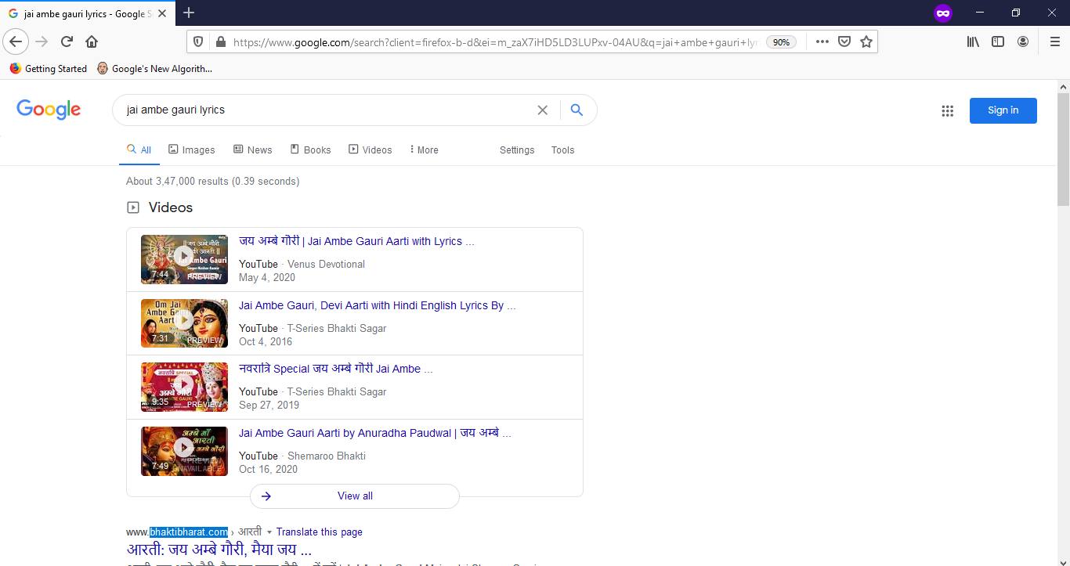The height and width of the screenshot is (566, 1070).
Task: Switch to the News tab
Action: (x=252, y=150)
